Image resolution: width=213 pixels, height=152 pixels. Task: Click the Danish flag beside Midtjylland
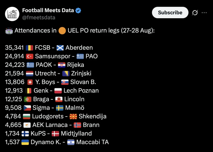pos(55,134)
